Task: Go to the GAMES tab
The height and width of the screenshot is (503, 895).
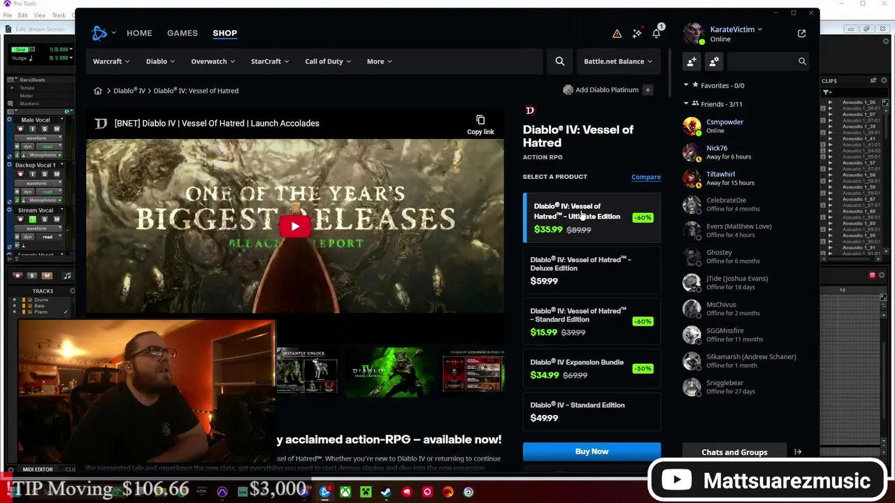Action: click(182, 33)
